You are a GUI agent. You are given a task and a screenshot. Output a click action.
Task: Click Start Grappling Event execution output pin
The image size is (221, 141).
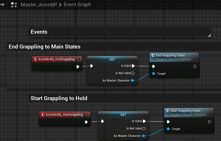[210, 122]
